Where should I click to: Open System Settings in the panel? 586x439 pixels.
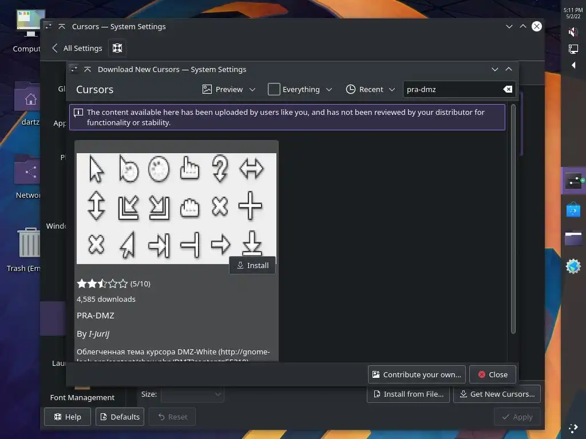tap(573, 181)
